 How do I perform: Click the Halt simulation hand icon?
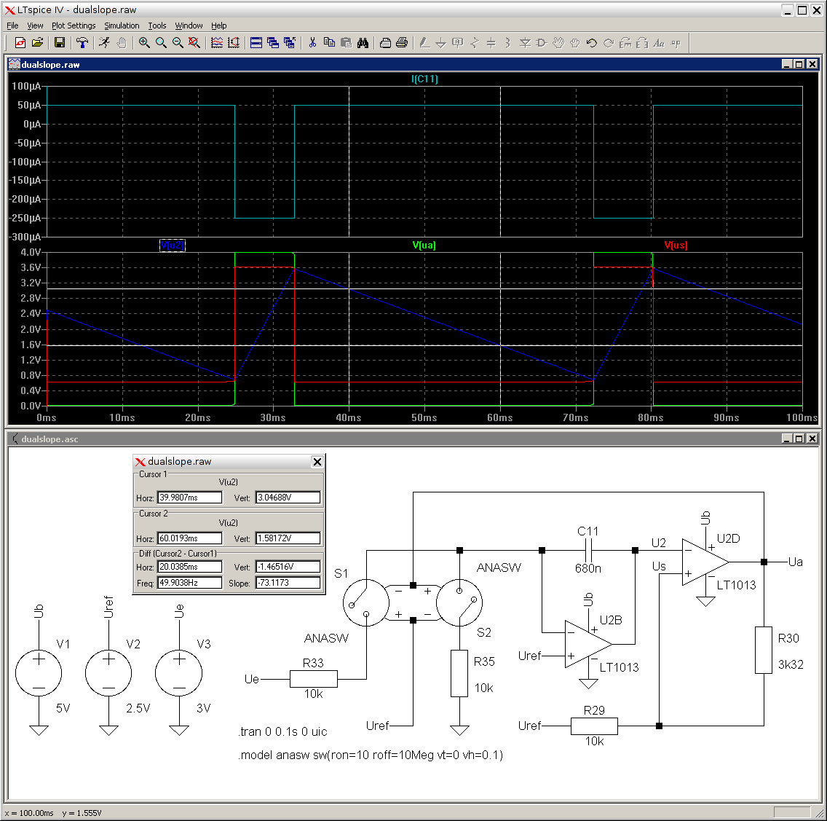point(122,43)
